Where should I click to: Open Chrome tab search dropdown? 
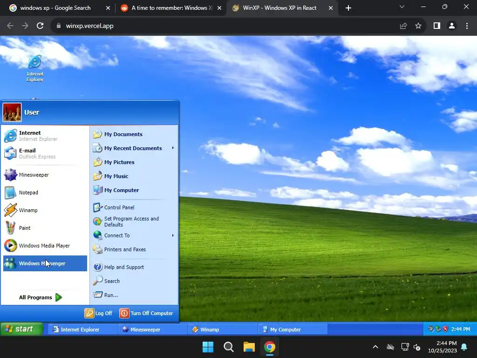(x=402, y=7)
